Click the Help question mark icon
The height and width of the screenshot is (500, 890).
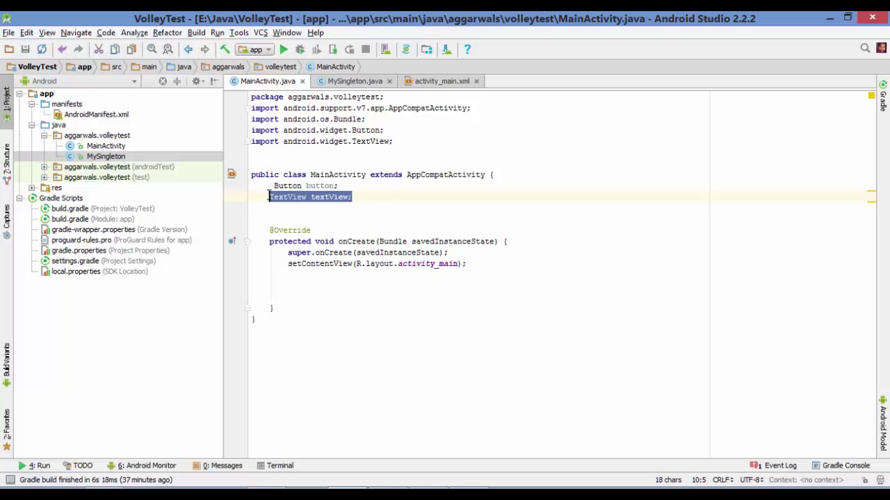click(x=467, y=49)
